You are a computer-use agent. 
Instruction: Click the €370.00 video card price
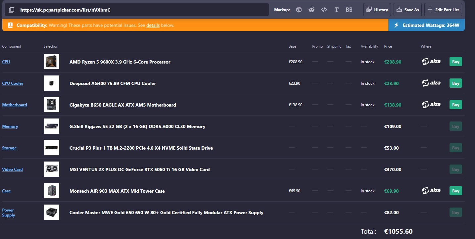tap(393, 169)
